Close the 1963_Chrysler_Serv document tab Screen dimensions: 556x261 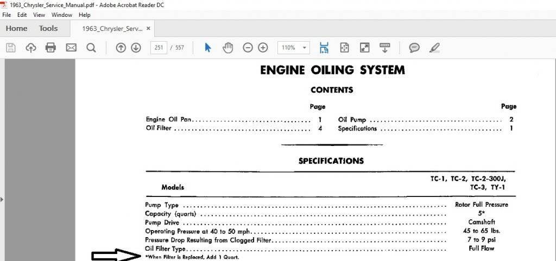pos(149,28)
